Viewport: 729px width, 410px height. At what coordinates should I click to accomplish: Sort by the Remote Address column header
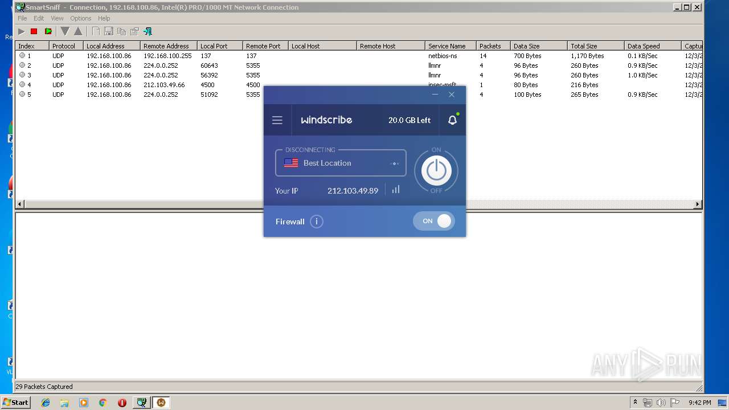169,46
